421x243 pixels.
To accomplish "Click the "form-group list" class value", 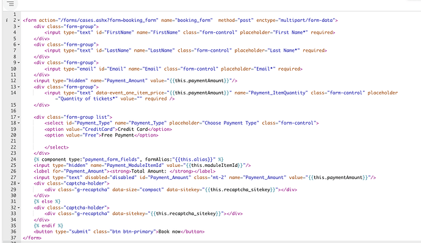I will 87,117.
